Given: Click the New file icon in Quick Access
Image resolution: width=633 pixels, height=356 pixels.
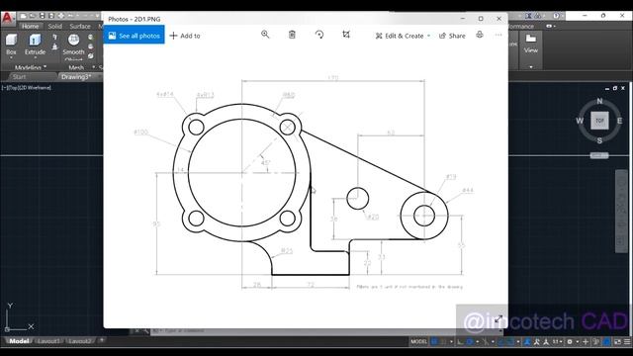Looking at the screenshot, I should pos(23,16).
